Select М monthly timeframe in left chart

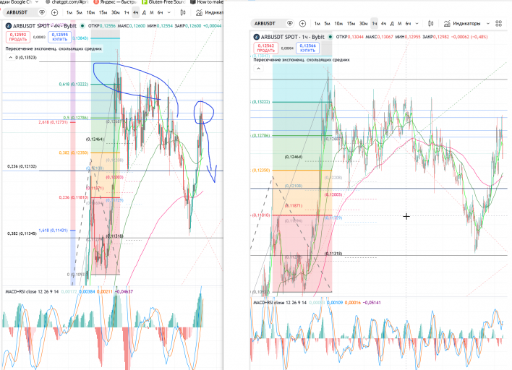152,12
